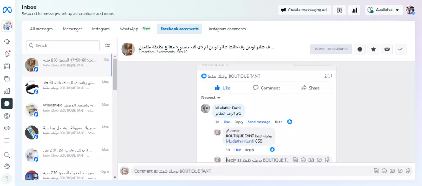The width and height of the screenshot is (422, 186).
Task: Open the Meta logo home link
Action: point(7,10)
